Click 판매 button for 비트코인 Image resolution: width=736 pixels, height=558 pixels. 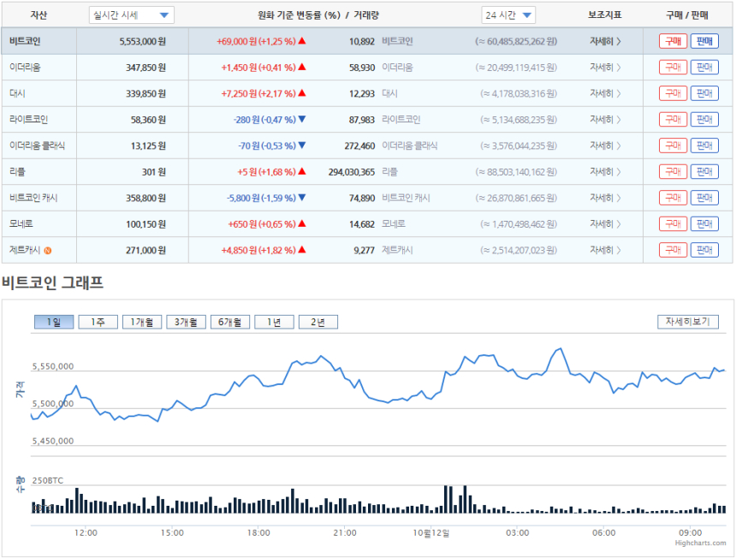(x=704, y=41)
